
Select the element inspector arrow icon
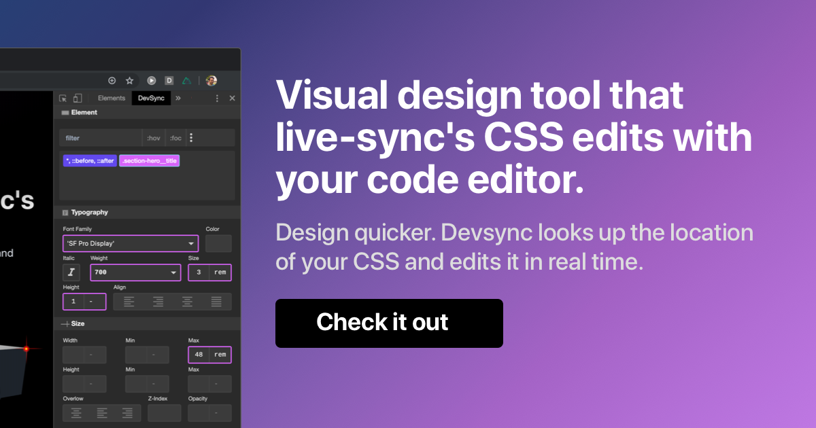pos(63,99)
